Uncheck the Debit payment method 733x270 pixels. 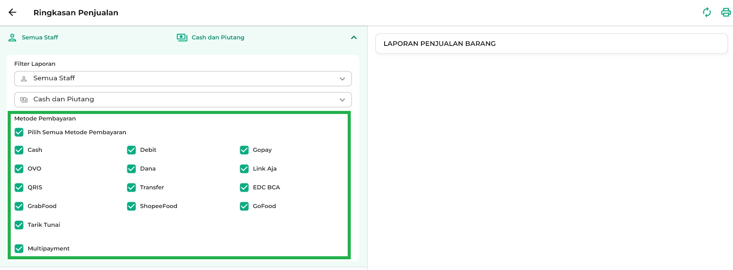point(131,150)
